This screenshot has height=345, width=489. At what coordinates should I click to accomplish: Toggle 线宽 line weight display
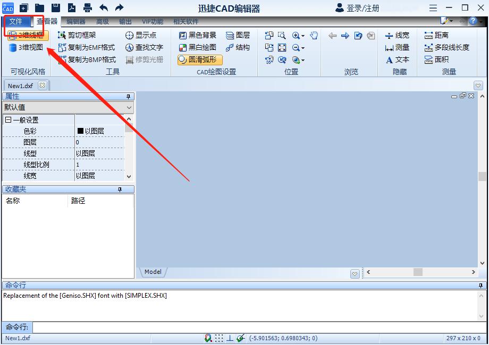coord(397,35)
